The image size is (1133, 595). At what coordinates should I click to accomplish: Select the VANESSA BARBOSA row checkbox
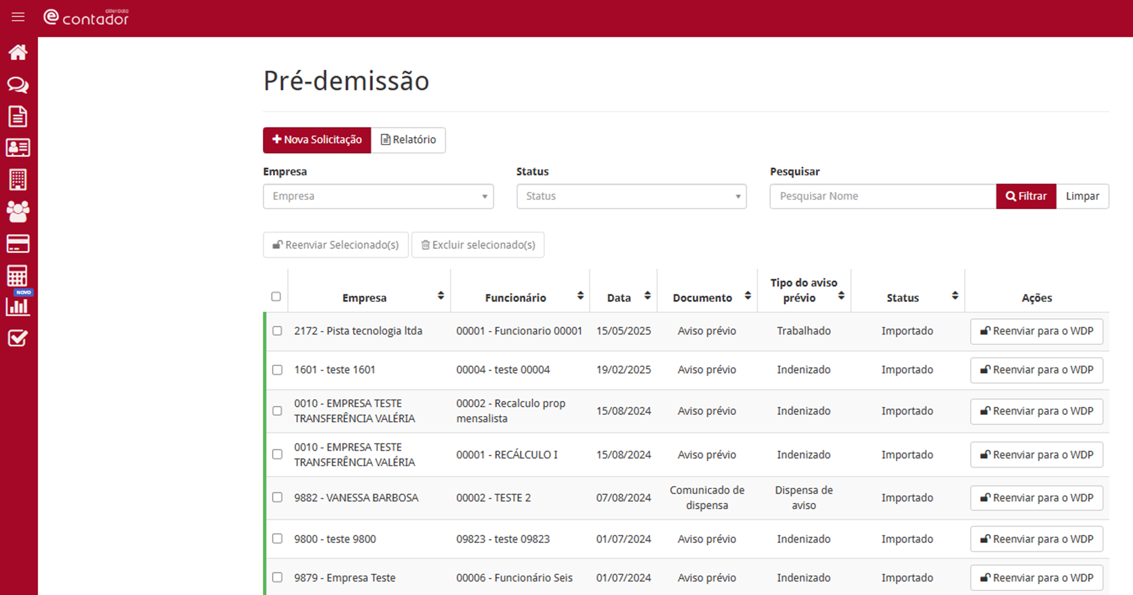[x=277, y=497]
